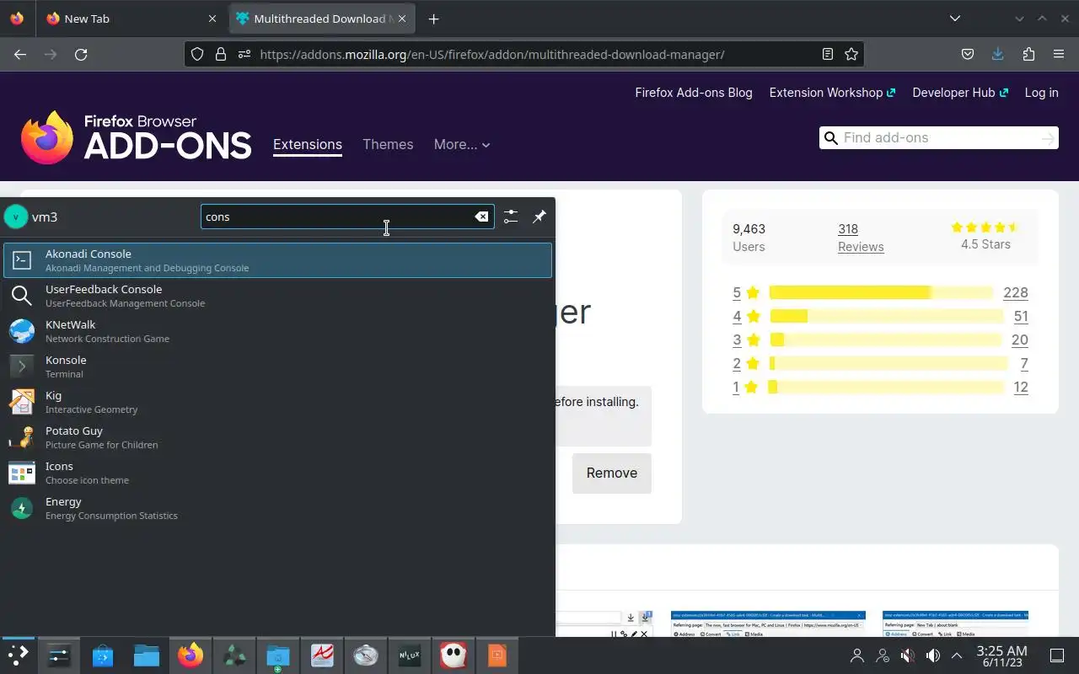Reload the current page
The width and height of the screenshot is (1079, 674).
[81, 54]
